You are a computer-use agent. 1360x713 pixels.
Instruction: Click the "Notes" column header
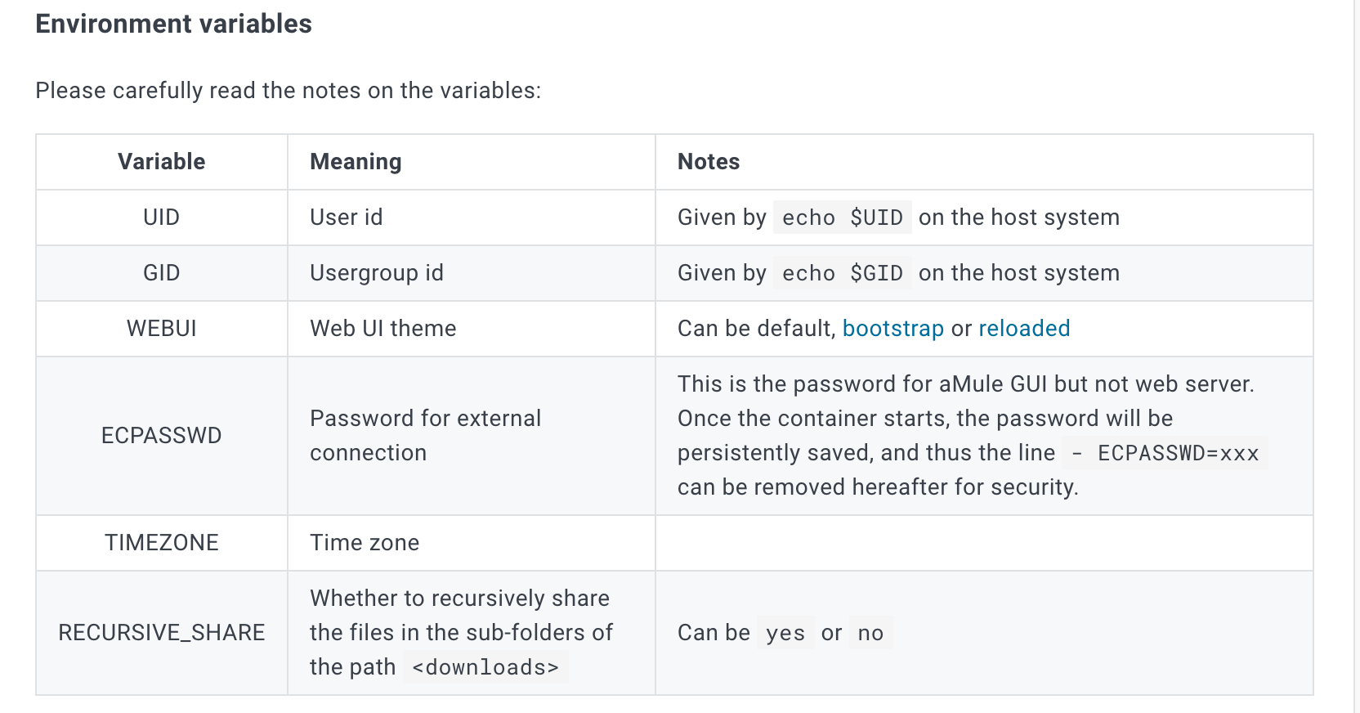click(709, 162)
